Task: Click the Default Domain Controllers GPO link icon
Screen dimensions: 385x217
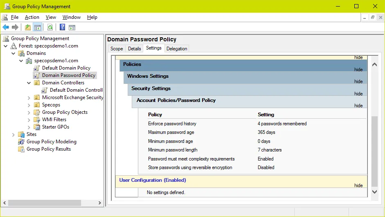Action: point(45,90)
